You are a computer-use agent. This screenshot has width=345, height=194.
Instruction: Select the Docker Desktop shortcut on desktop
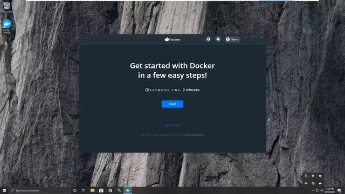pyautogui.click(x=6, y=26)
